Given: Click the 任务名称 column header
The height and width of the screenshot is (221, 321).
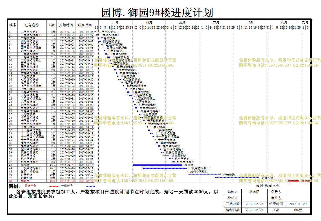Looking at the screenshot, I should coord(32,25).
